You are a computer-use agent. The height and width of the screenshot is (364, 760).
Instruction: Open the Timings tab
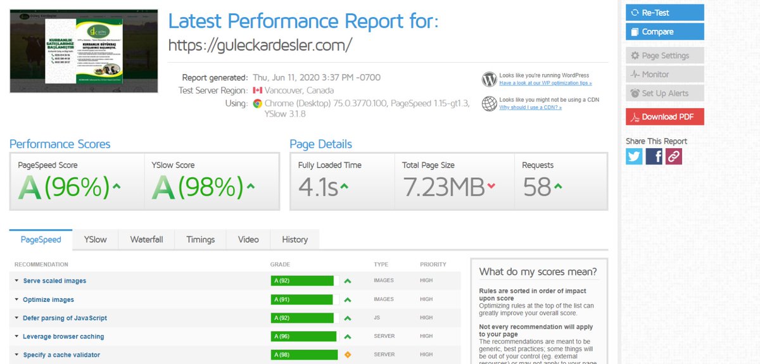200,239
